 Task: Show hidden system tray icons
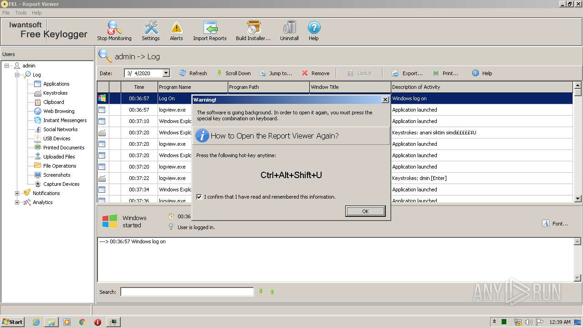click(x=494, y=322)
